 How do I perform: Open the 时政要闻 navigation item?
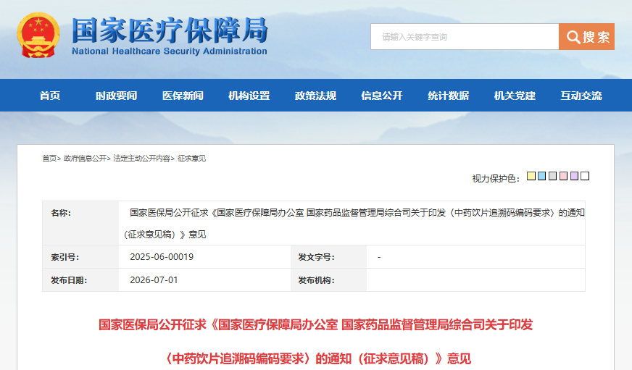pyautogui.click(x=116, y=96)
